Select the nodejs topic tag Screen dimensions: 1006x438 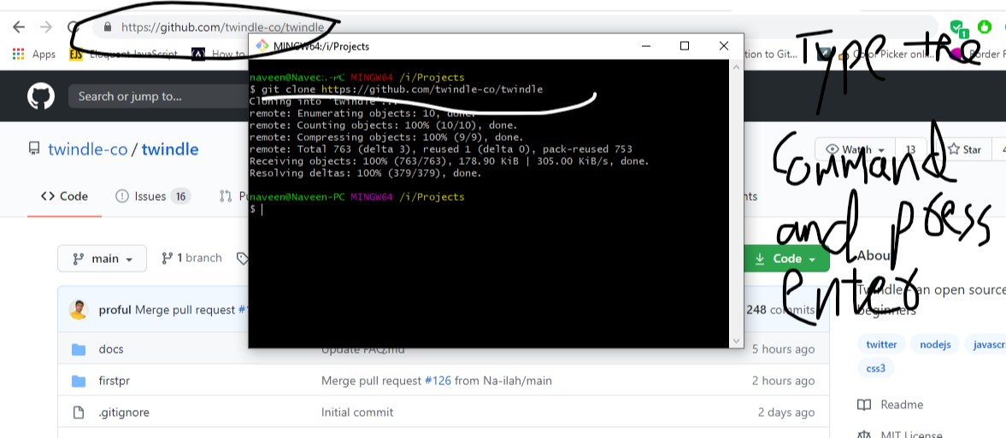tap(935, 344)
